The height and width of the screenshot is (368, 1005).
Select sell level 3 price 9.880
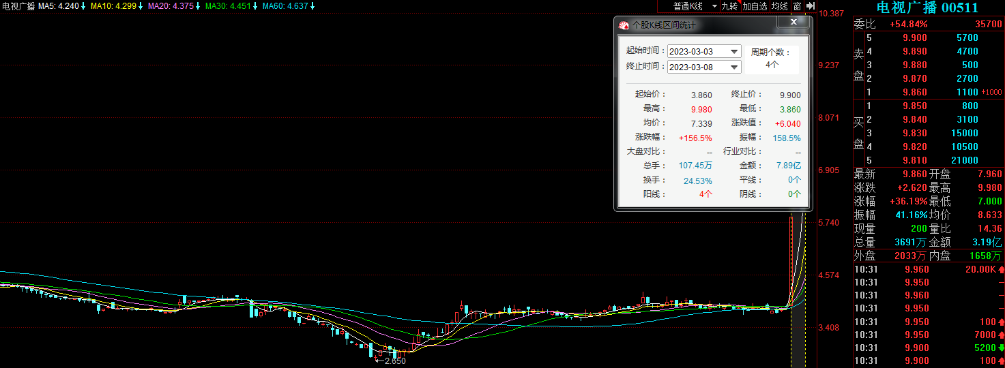click(915, 65)
